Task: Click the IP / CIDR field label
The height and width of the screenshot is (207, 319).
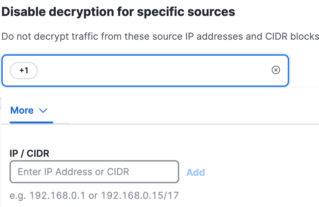Action: 30,153
